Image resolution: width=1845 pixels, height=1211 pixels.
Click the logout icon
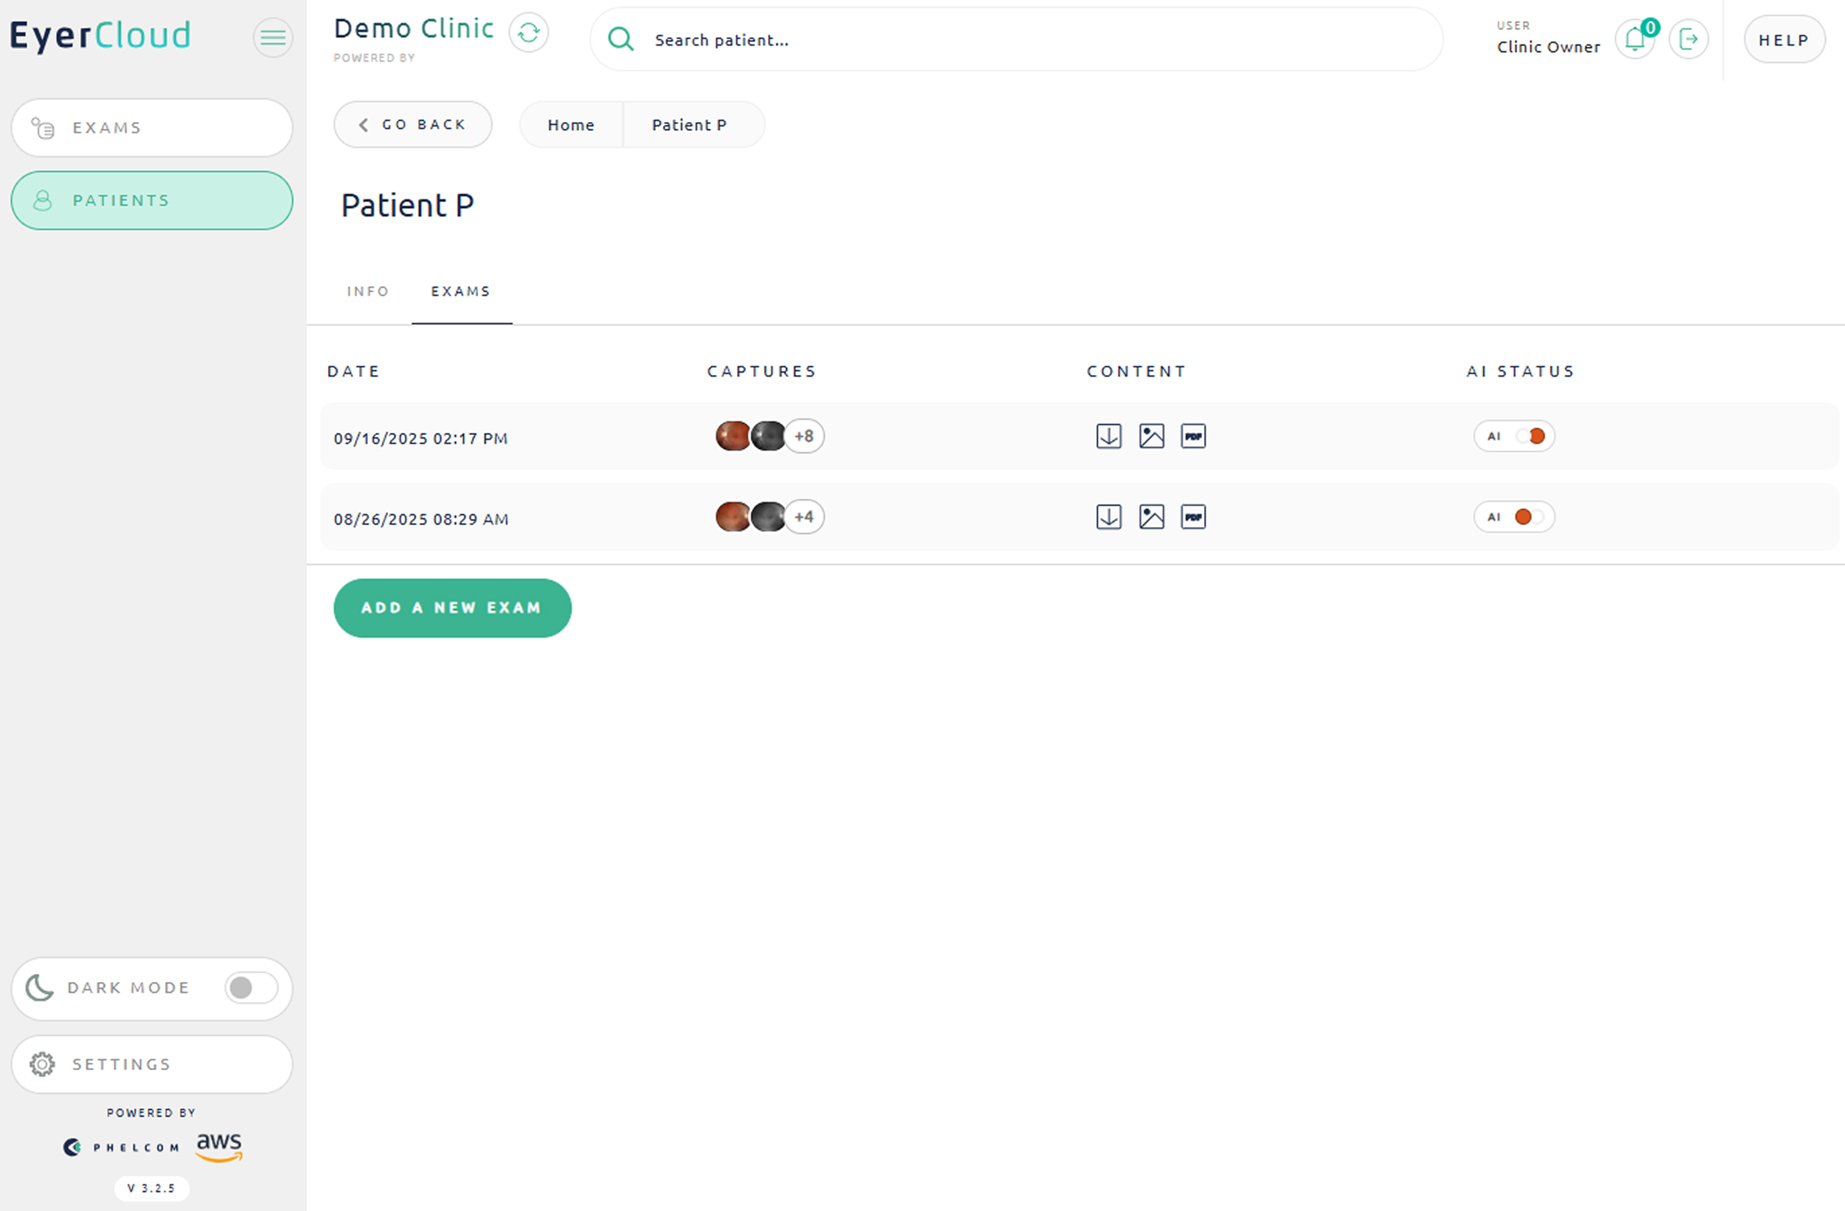1689,39
